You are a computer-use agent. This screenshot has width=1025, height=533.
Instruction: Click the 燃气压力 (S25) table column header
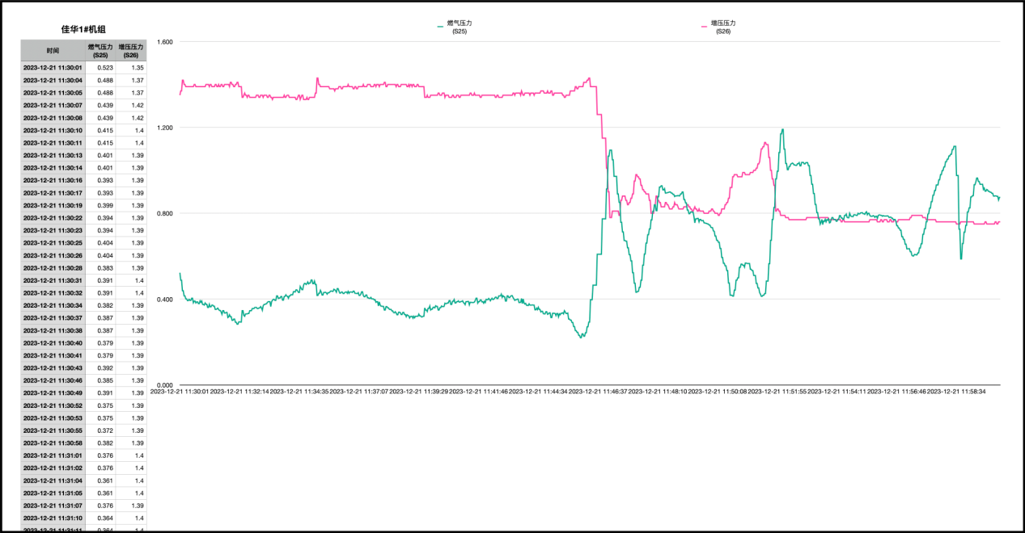[100, 50]
